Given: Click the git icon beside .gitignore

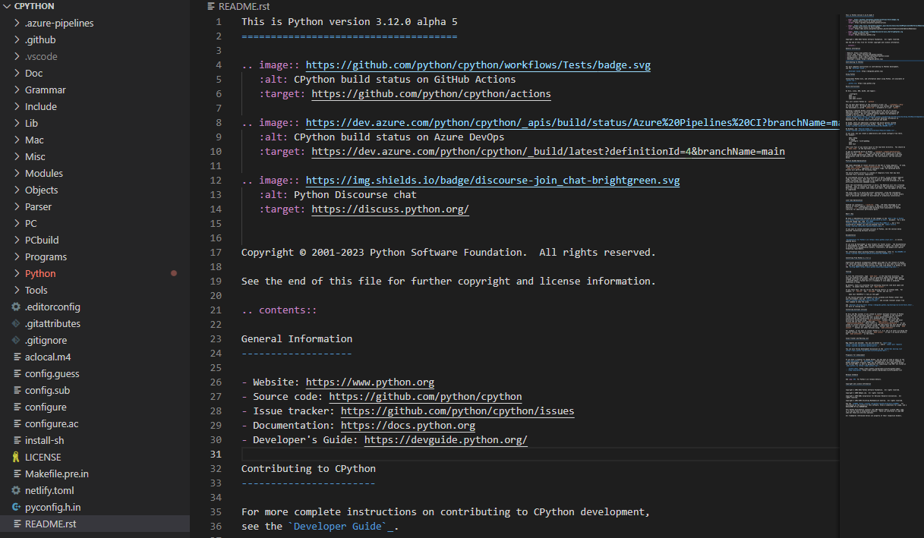Looking at the screenshot, I should (x=16, y=340).
